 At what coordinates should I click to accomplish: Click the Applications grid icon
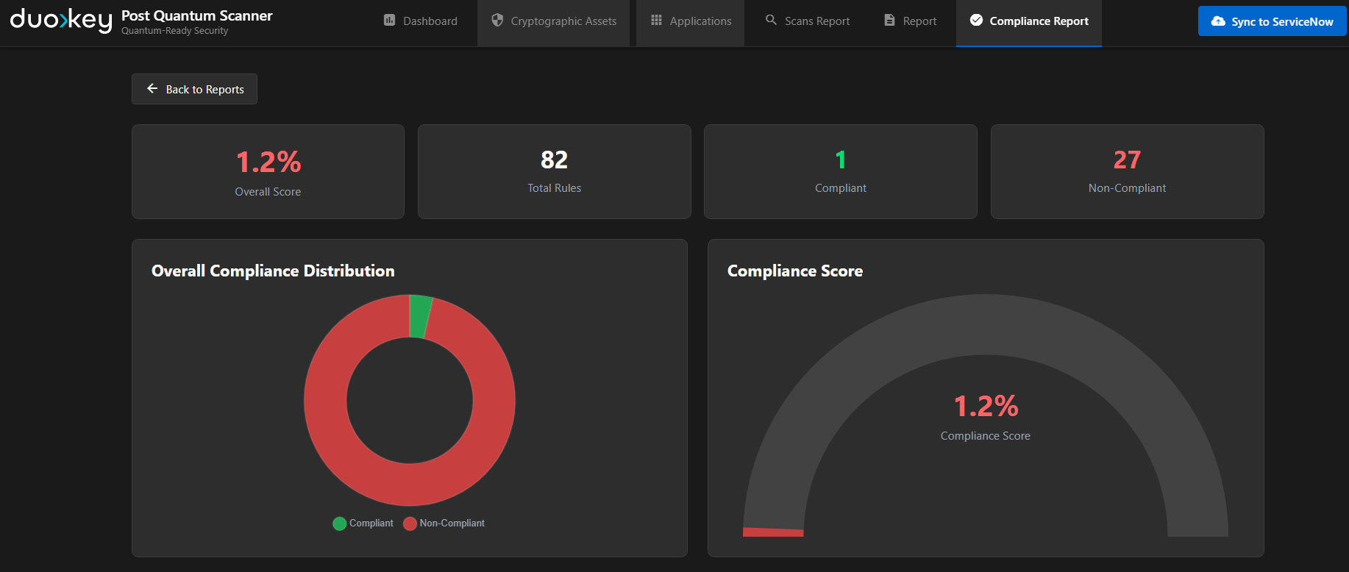657,20
